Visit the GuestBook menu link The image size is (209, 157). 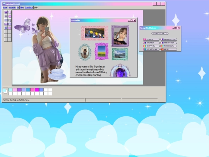29,8
